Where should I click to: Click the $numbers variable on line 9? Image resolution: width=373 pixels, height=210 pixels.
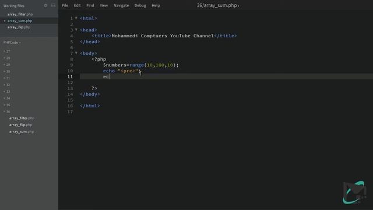(x=115, y=65)
